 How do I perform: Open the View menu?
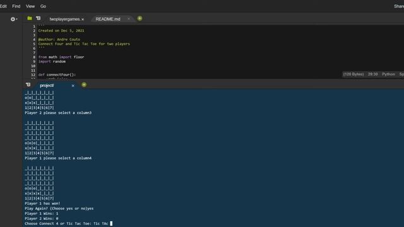[x=30, y=6]
